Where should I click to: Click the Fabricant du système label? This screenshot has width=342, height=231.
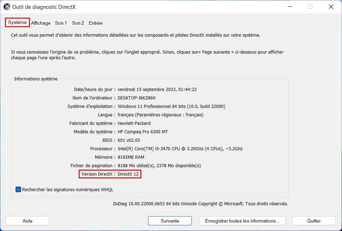[x=92, y=123]
